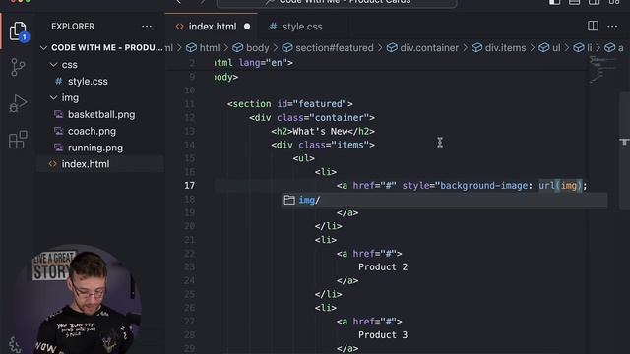This screenshot has height=354, width=630.
Task: Click the hash icon on style.css tab
Action: (274, 27)
